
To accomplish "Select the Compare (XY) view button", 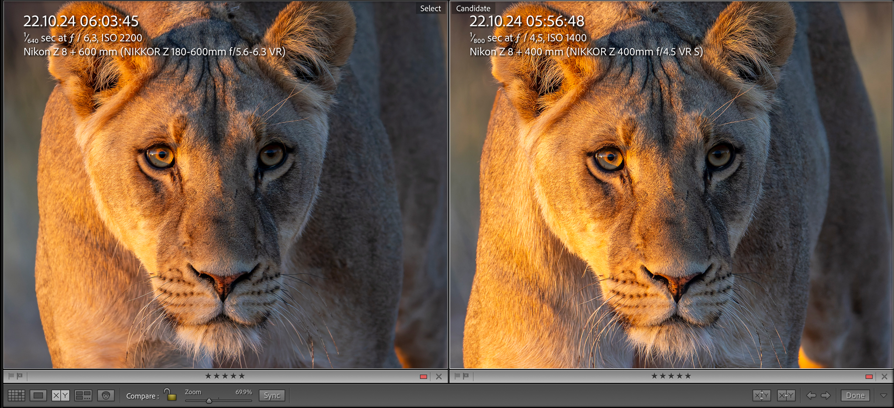I will (x=61, y=395).
